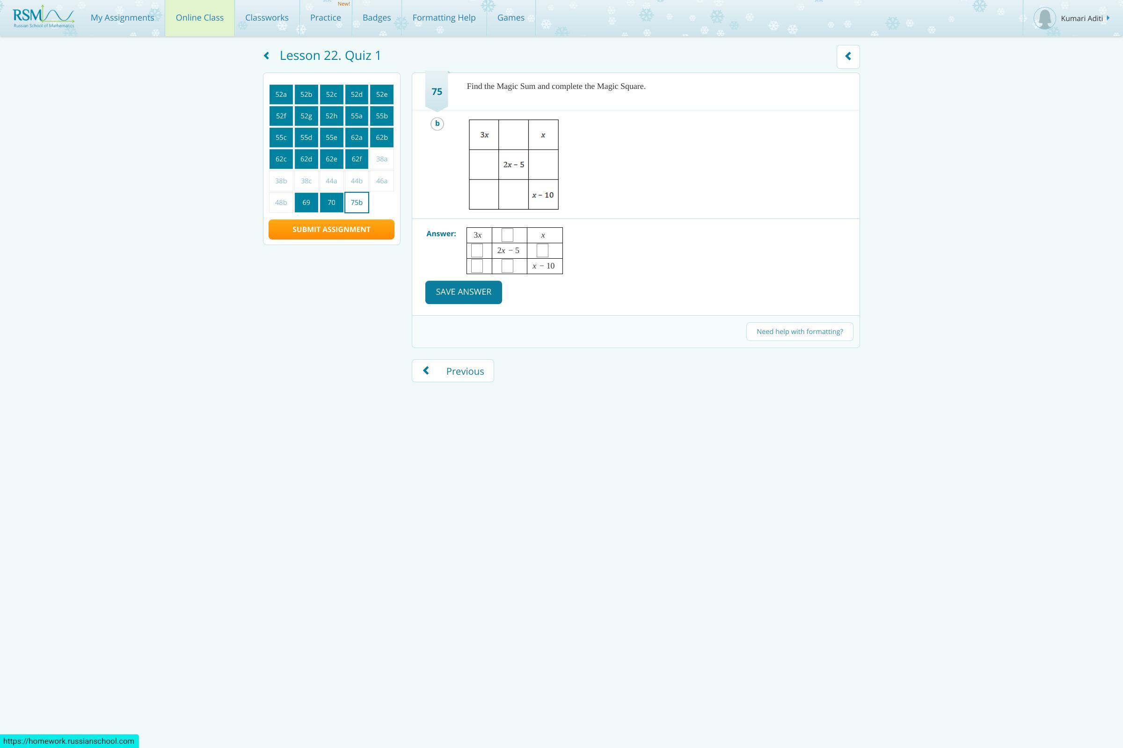Open the Practice menu item
1123x748 pixels.
tap(325, 18)
